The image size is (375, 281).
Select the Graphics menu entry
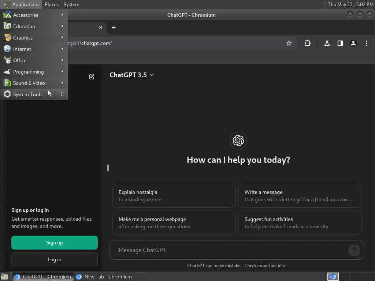(x=34, y=38)
